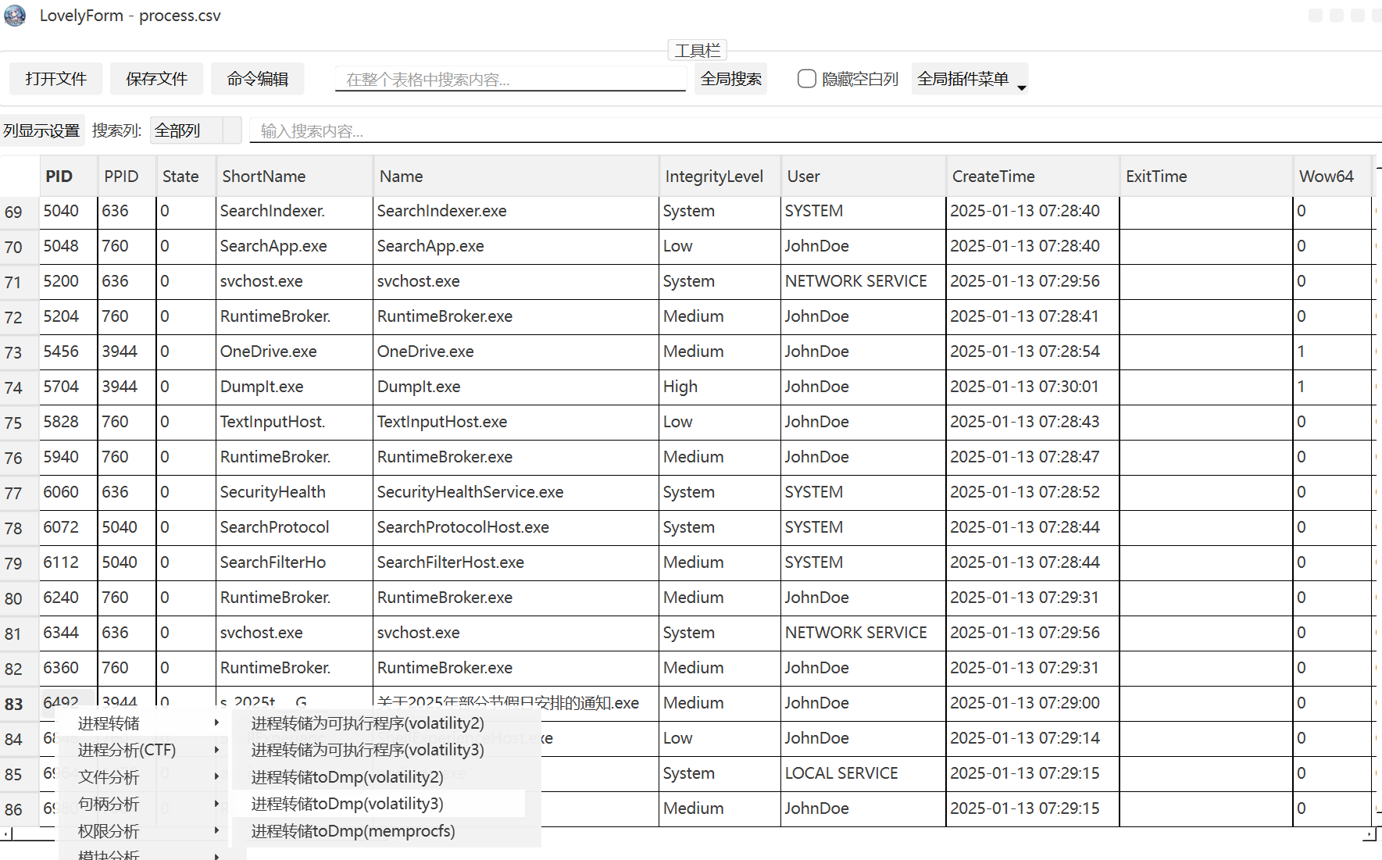Click Wow64 value 1 in row 73
1382x860 pixels.
coord(1333,351)
